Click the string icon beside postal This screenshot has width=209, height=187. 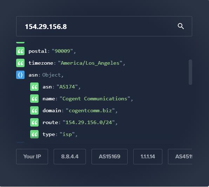tap(20, 51)
